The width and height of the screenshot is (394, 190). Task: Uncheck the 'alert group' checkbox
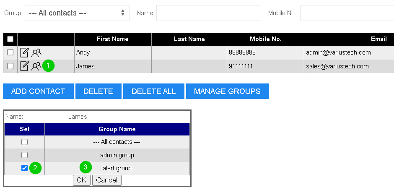[x=24, y=168]
